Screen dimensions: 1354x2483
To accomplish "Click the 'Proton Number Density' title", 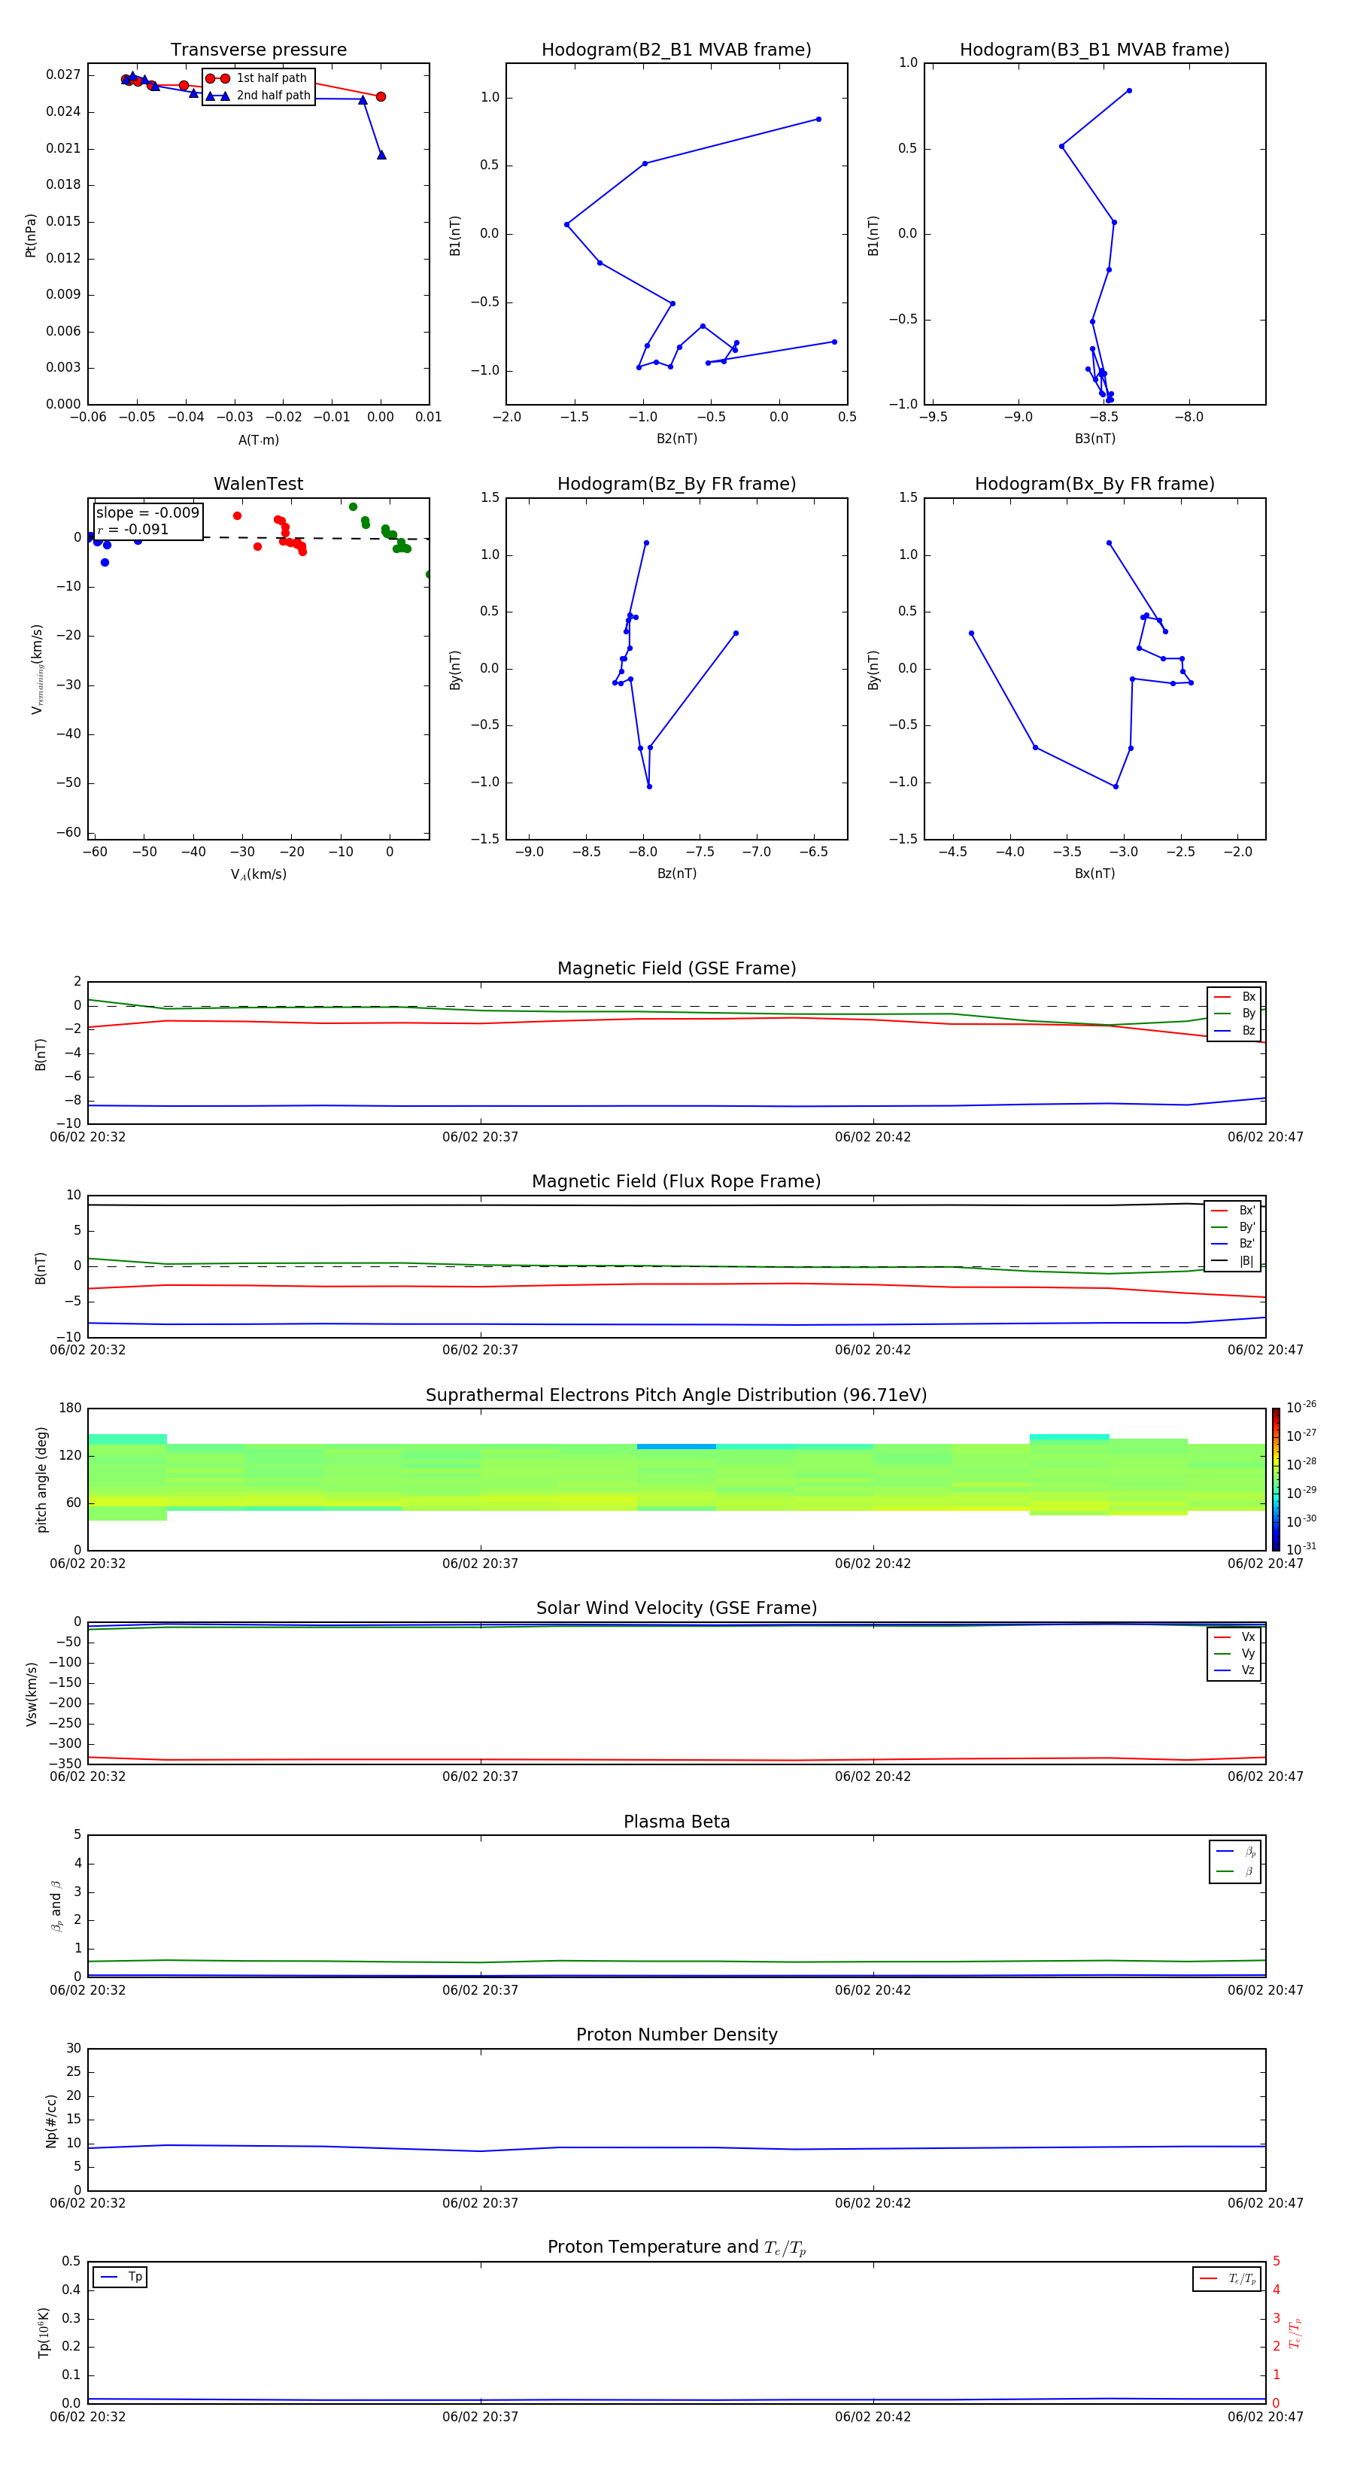I will tap(676, 2035).
